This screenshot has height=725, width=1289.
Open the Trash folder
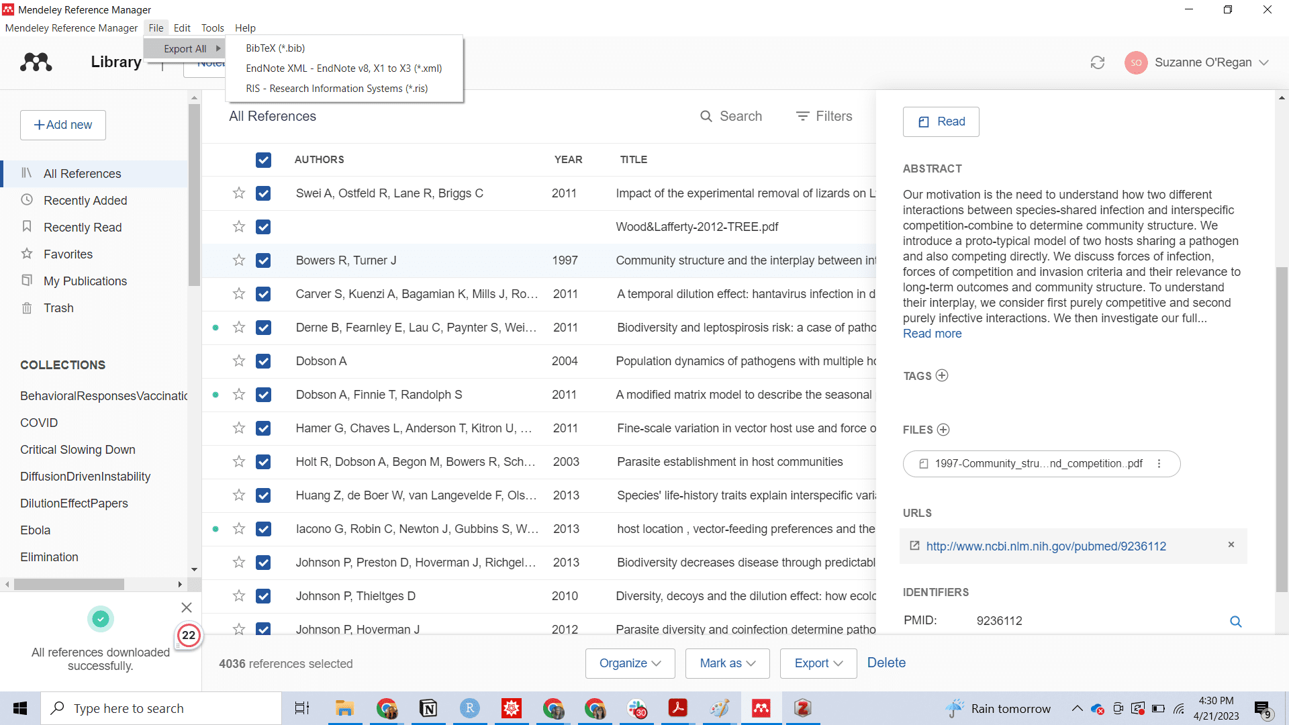58,308
